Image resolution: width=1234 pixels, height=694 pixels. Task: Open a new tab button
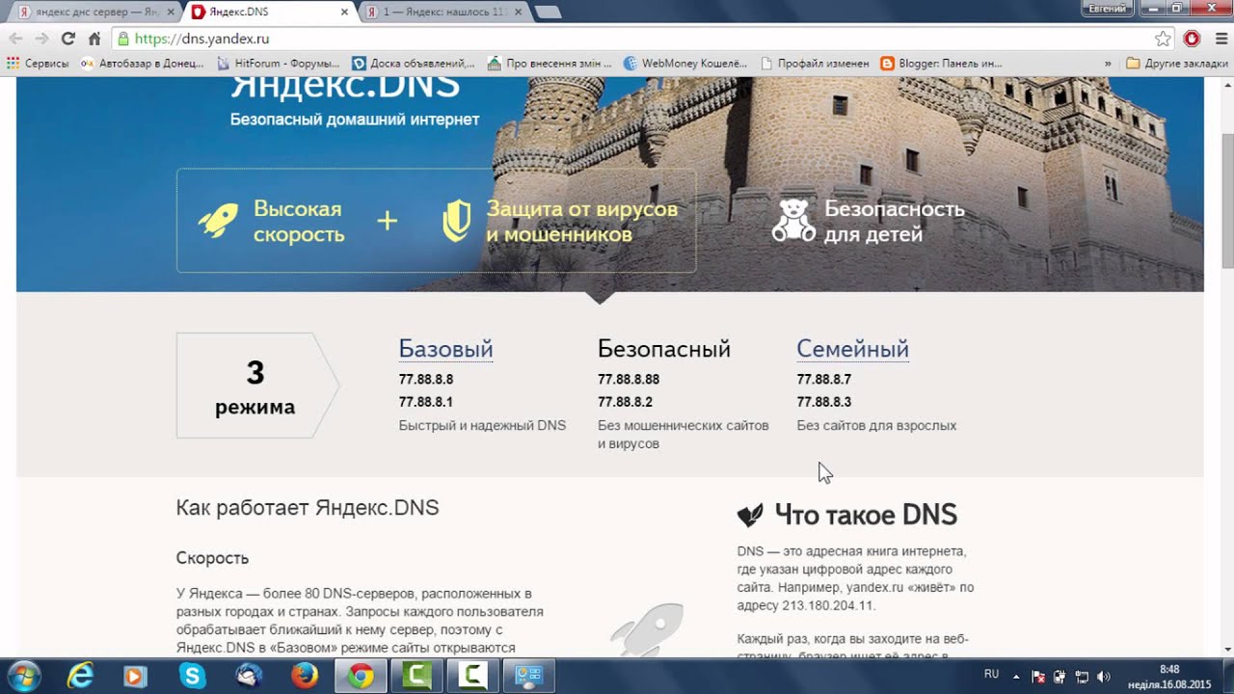[x=548, y=13]
